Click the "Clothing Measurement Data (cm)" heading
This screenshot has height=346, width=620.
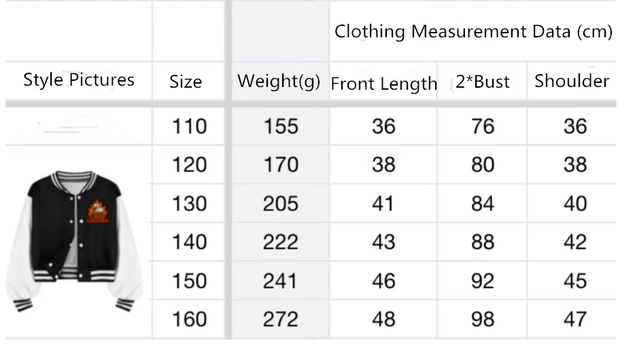(473, 31)
